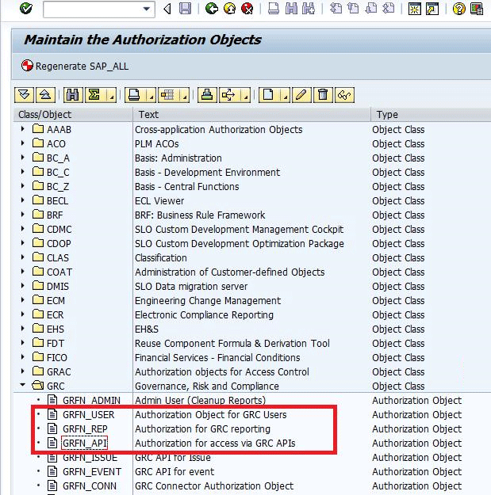Select the GRFN_EVENT authorization object
This screenshot has width=491, height=495.
coord(92,472)
